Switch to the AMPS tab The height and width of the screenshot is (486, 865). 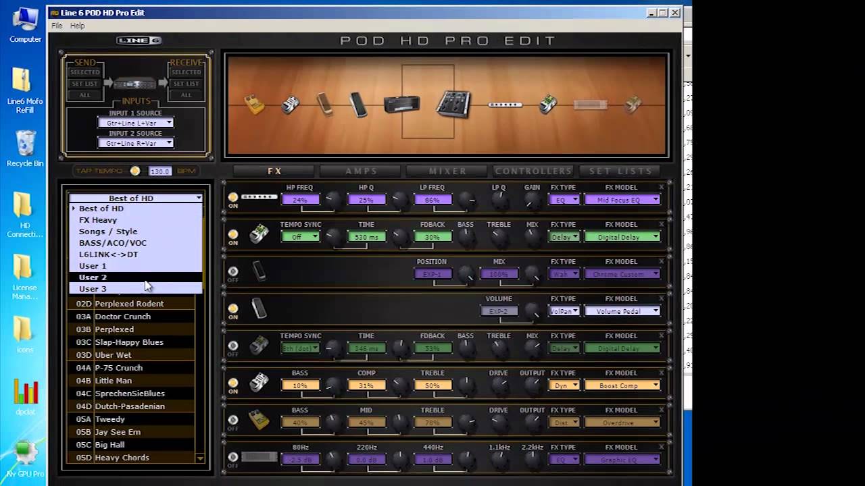tap(361, 171)
